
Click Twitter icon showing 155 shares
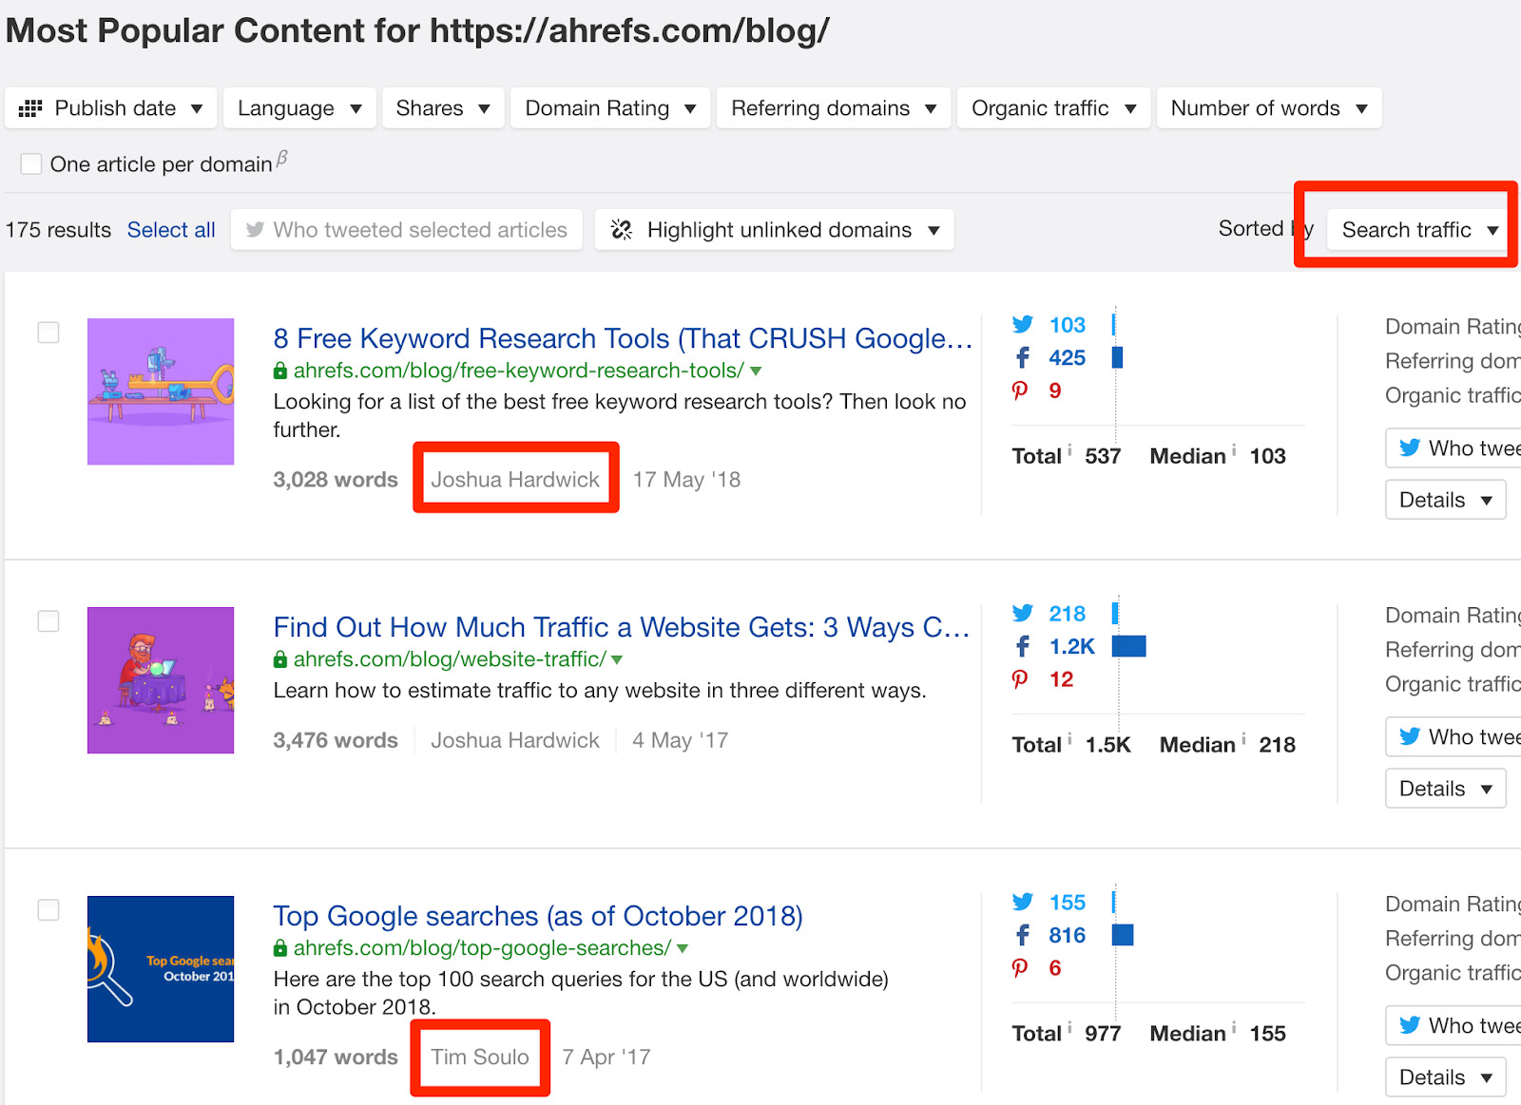(1023, 903)
